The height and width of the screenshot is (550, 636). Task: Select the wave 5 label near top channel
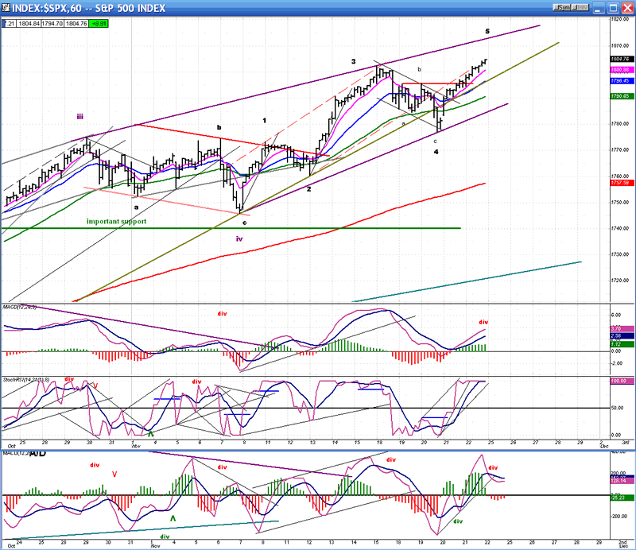[487, 31]
